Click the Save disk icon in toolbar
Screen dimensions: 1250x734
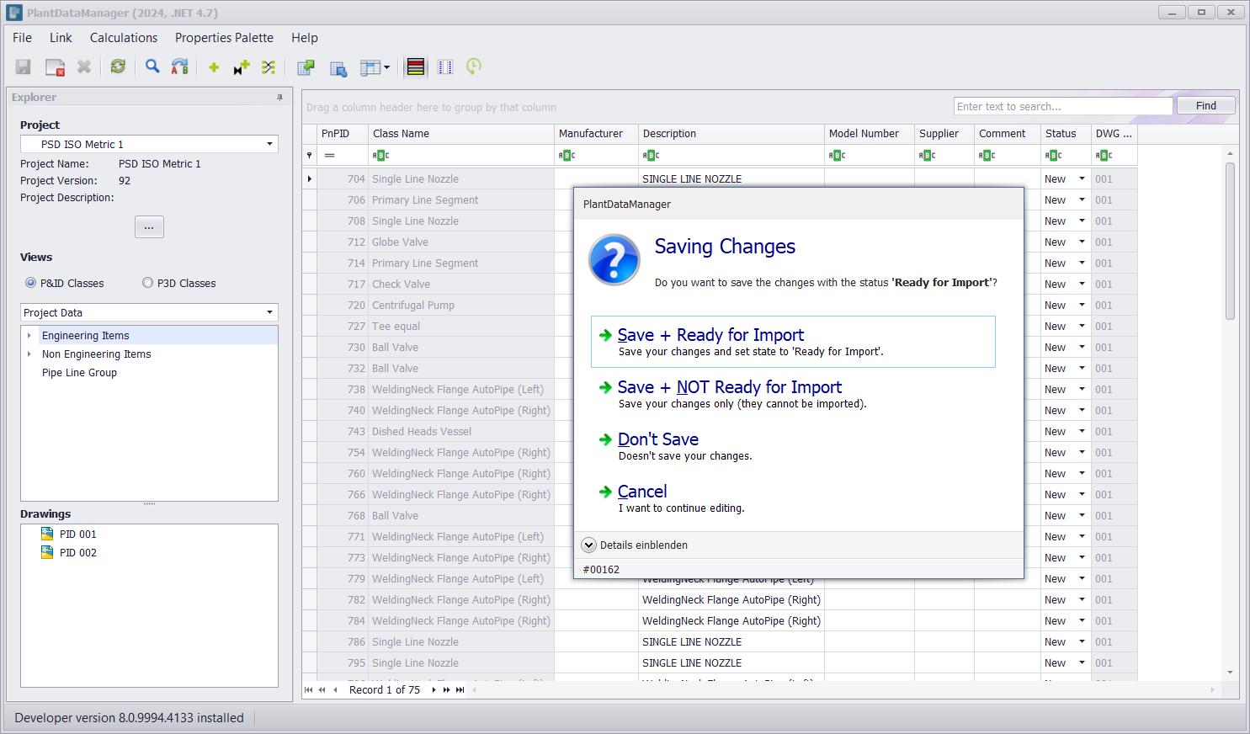pos(24,66)
